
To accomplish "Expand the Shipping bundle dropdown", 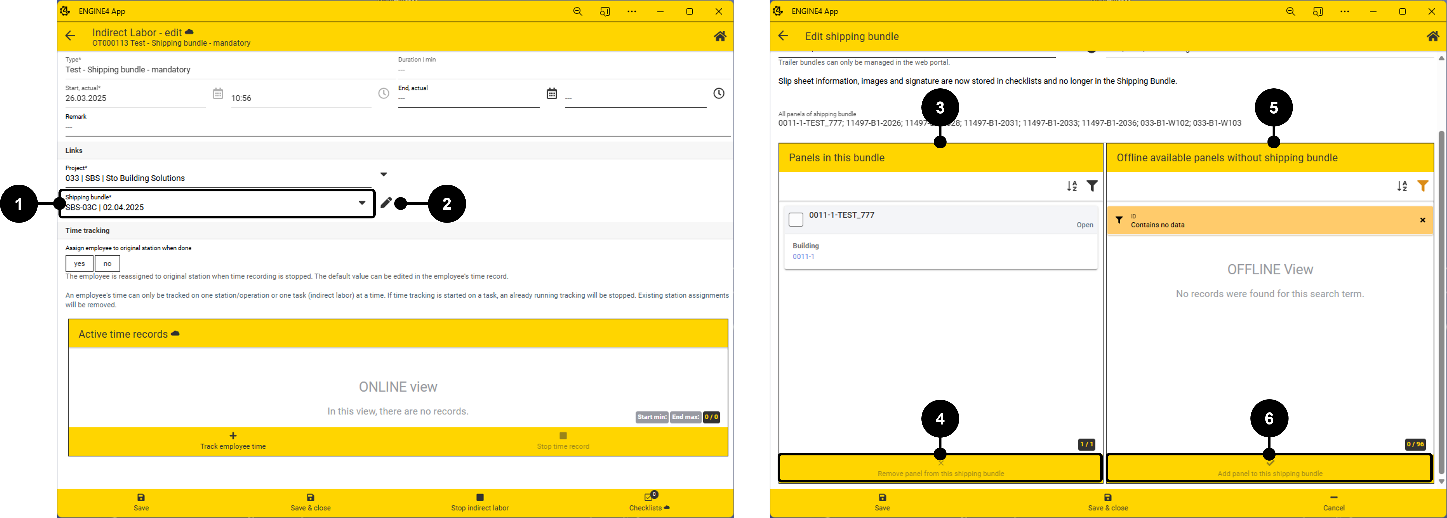I will tap(362, 203).
